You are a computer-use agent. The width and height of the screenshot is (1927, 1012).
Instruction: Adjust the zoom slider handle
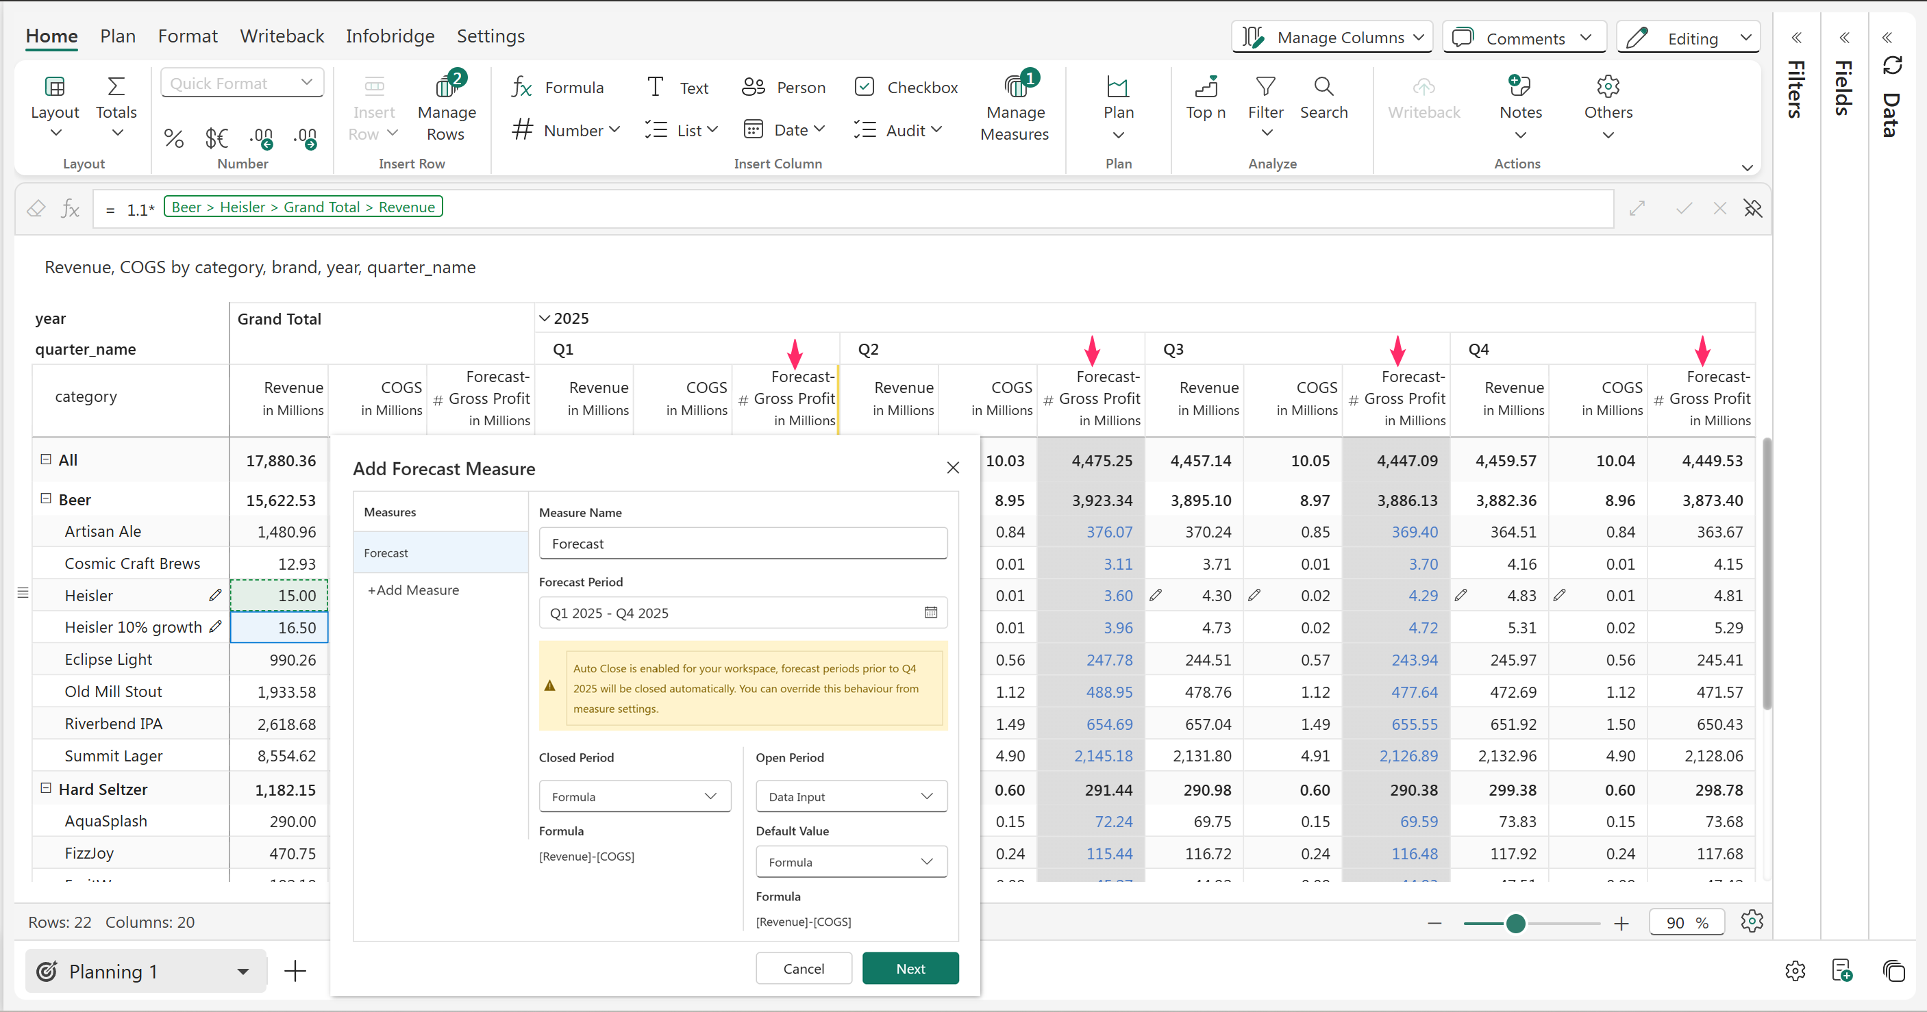(1515, 924)
